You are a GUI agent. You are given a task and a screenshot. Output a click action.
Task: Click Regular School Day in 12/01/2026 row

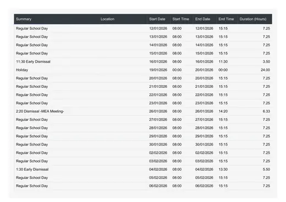tap(32, 29)
